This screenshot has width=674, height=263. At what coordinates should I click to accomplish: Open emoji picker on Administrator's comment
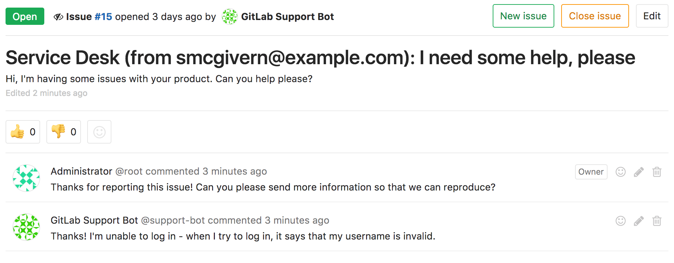click(620, 172)
